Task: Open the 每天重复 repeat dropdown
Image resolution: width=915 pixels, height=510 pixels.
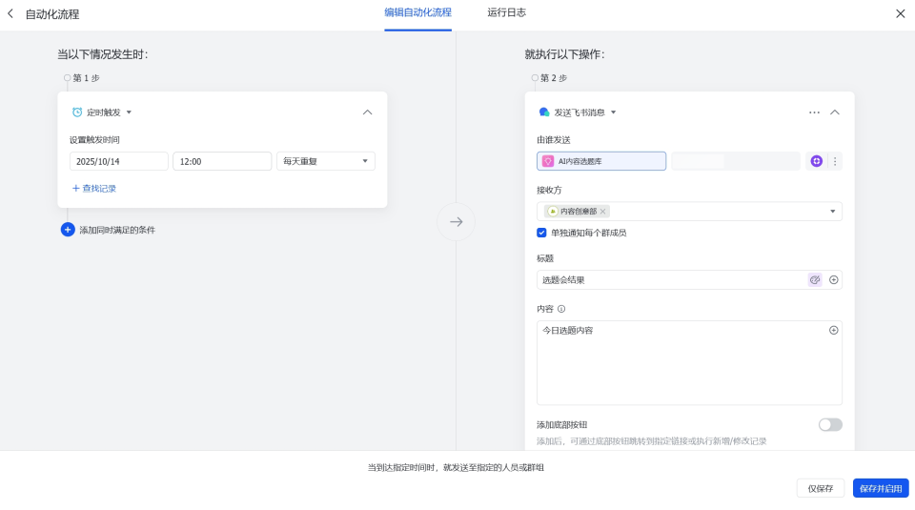Action: (x=325, y=161)
